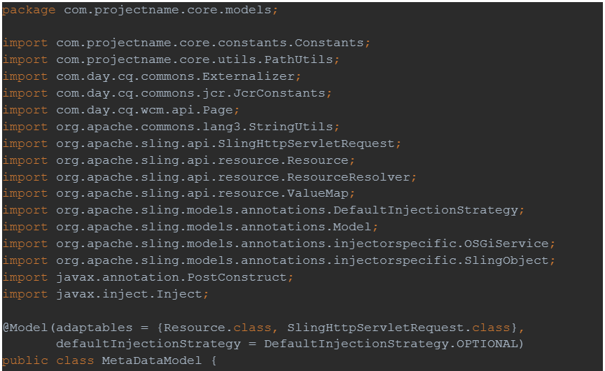
Task: Click the PathUtils import statement
Action: [171, 59]
